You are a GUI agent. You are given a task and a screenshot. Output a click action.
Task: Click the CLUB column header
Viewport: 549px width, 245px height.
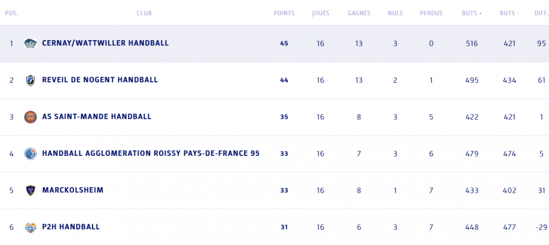144,13
